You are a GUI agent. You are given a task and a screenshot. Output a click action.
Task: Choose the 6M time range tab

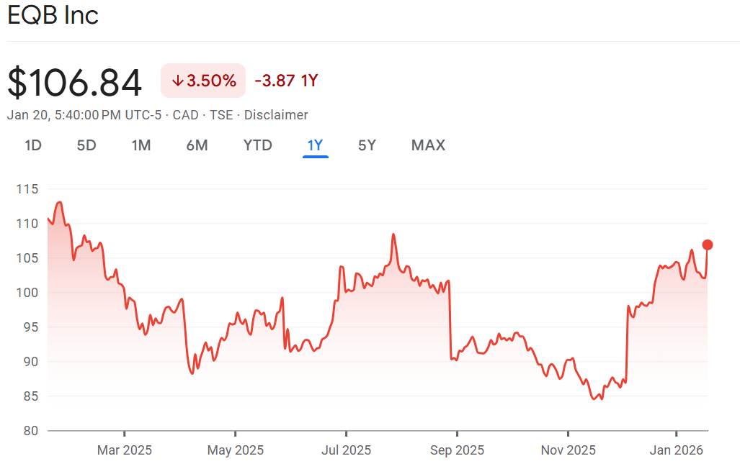coord(197,145)
